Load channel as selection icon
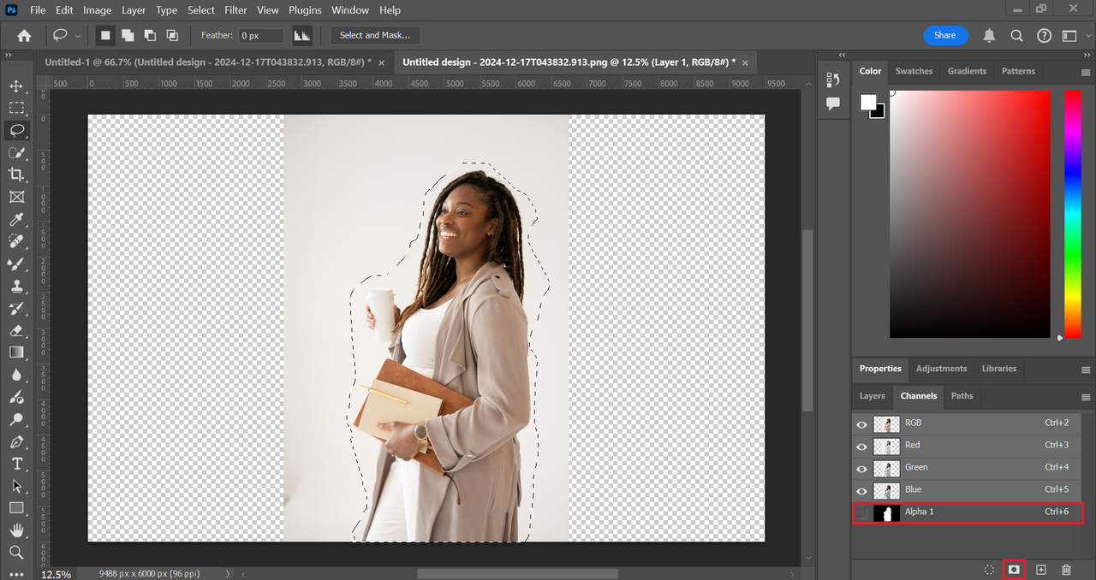Image resolution: width=1096 pixels, height=580 pixels. tap(989, 569)
